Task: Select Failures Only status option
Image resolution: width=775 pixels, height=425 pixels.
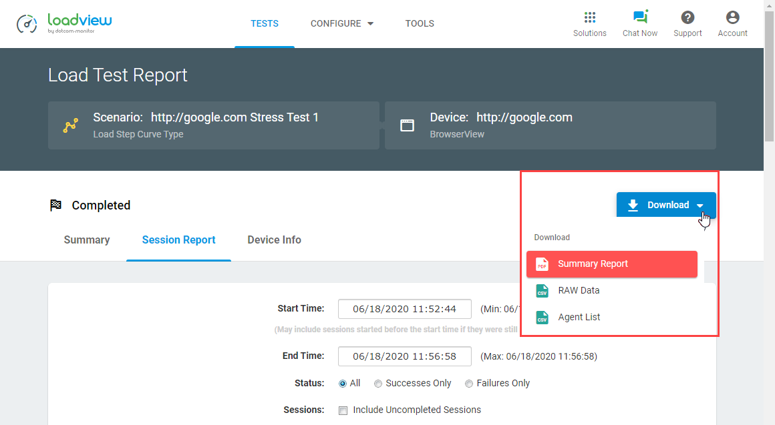Action: coord(469,384)
